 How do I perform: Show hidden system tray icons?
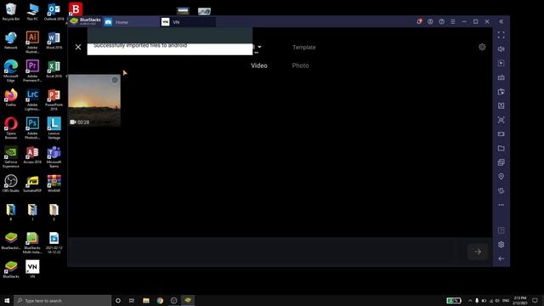(x=470, y=300)
